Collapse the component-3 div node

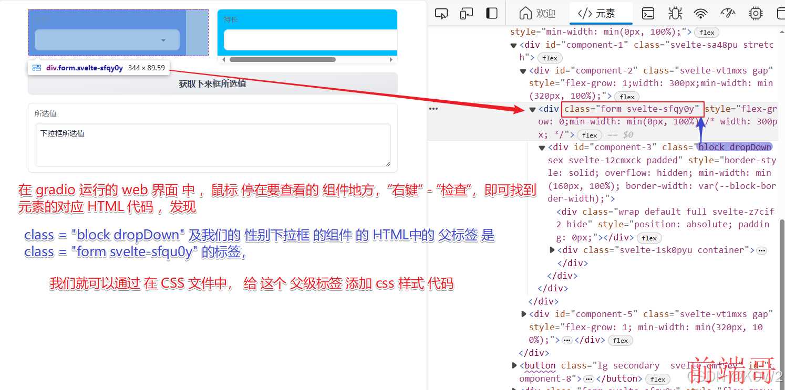coord(542,148)
